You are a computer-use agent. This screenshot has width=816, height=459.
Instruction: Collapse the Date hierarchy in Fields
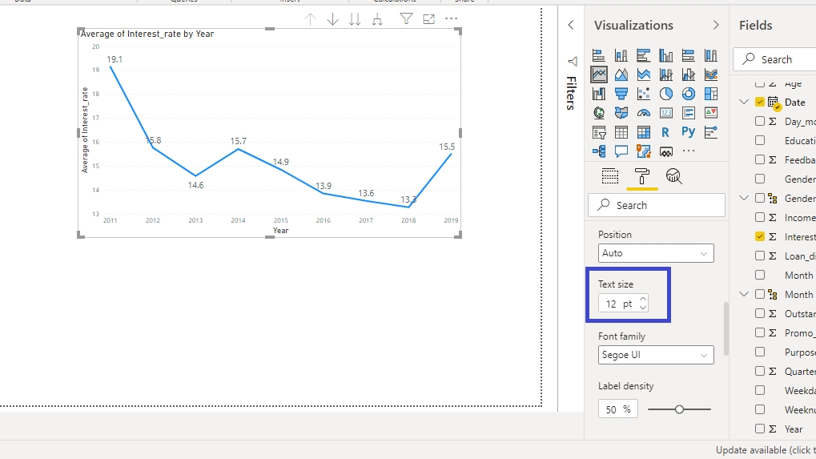pyautogui.click(x=744, y=103)
